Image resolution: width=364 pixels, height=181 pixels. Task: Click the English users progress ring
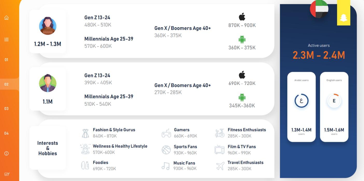pos(334,101)
